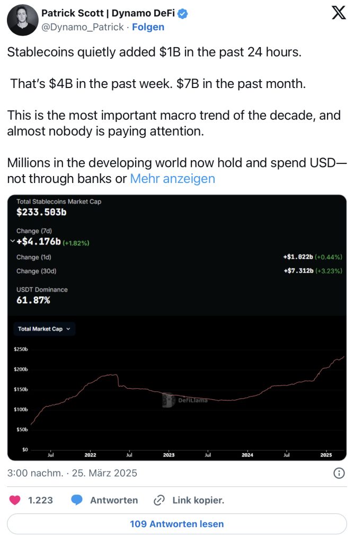Collapse the Change (7d) chevron

[x=12, y=241]
